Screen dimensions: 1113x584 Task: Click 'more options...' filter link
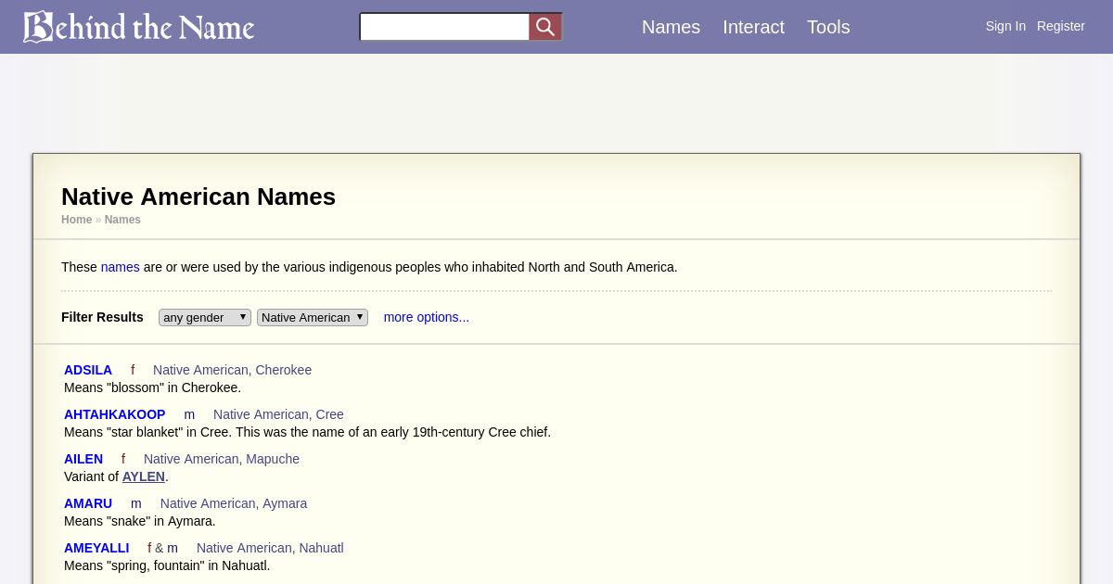click(x=427, y=317)
